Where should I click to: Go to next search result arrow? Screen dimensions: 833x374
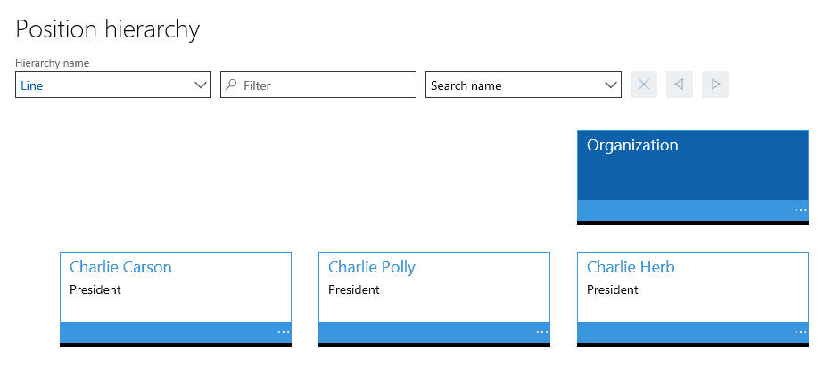pyautogui.click(x=715, y=85)
